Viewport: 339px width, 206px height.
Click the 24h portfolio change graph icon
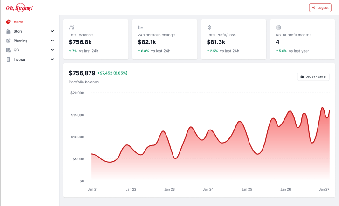pyautogui.click(x=140, y=27)
